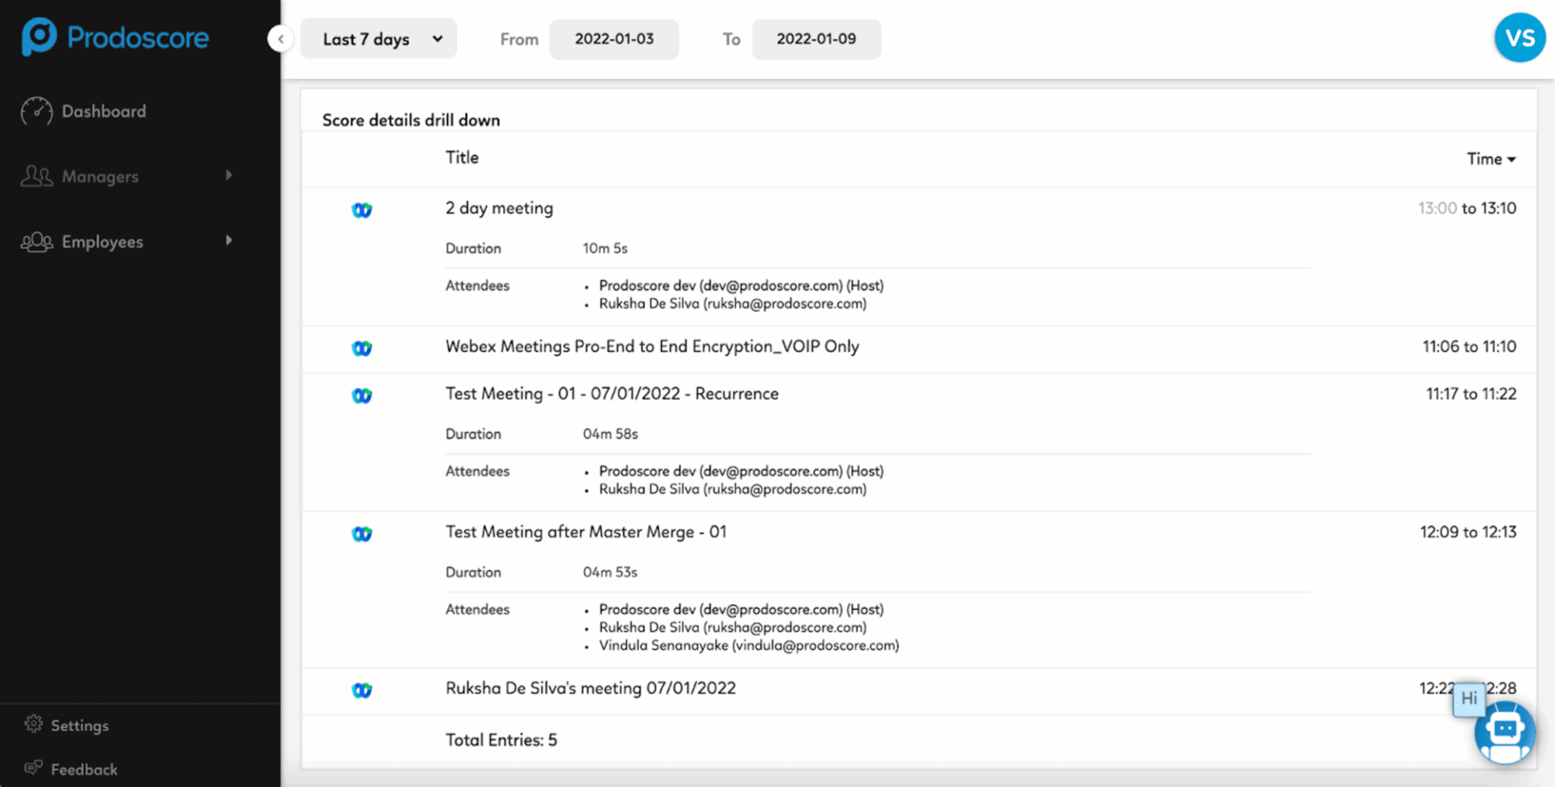Click the Title column header
The height and width of the screenshot is (787, 1555).
coord(462,158)
